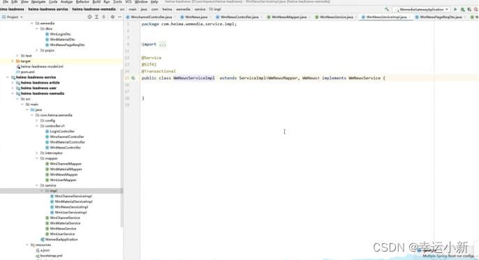479x260 pixels.
Task: Select WmMaterialController class in tree
Action: click(x=67, y=142)
